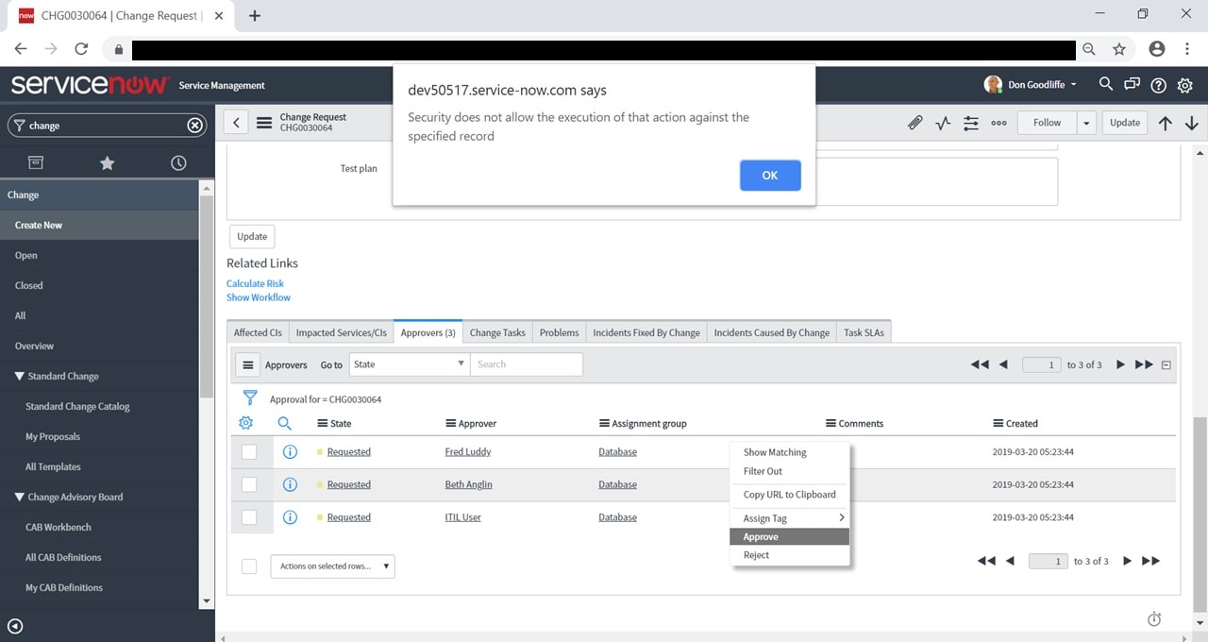Image resolution: width=1208 pixels, height=642 pixels.
Task: Switch to the Change Tasks tab
Action: [x=497, y=331]
